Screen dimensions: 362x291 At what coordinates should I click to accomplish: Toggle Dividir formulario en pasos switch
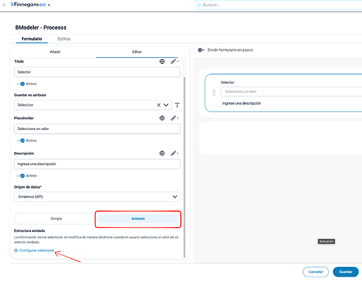[x=201, y=50]
